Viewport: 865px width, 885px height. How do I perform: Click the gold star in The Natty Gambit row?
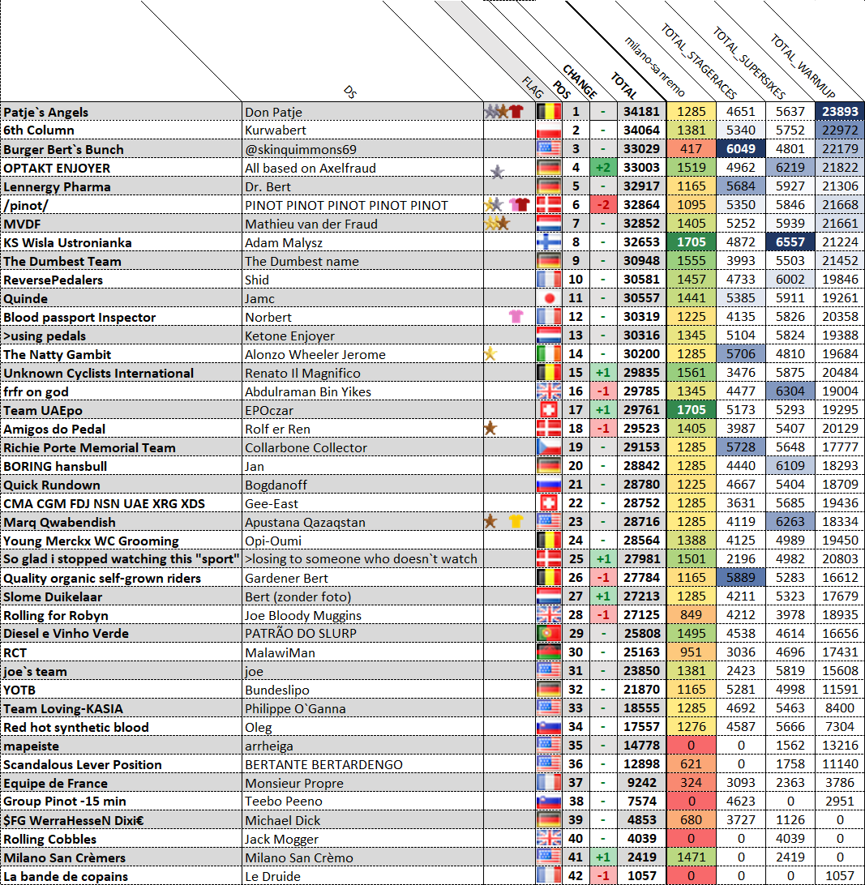click(490, 354)
